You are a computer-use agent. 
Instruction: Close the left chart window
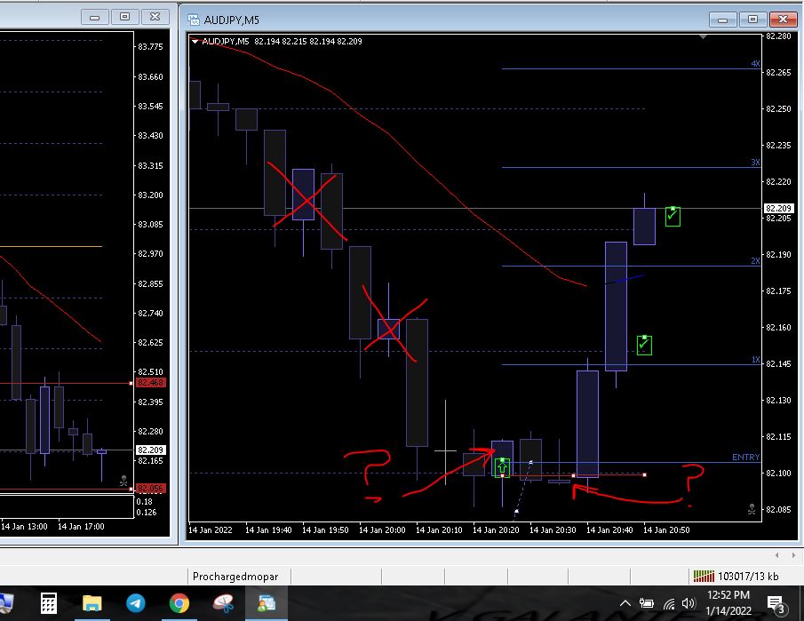coord(155,17)
